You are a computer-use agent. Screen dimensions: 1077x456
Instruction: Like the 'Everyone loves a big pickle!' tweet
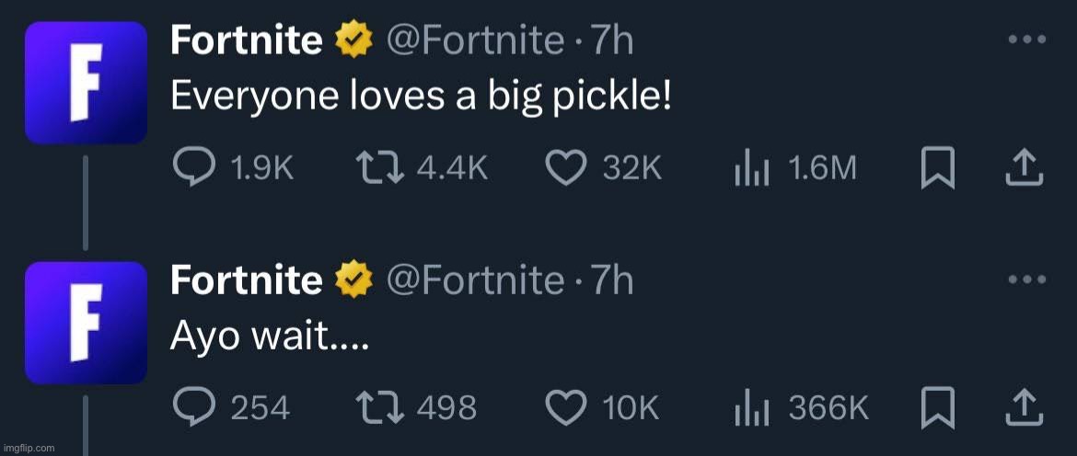coord(604,168)
